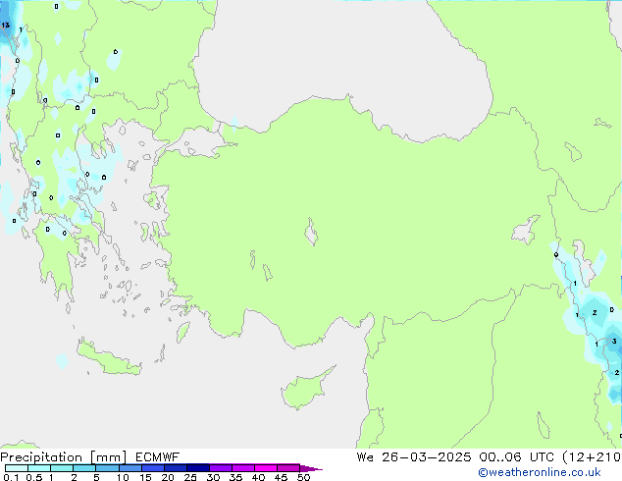Select the 40–45 mm magenta legend swatch
This screenshot has width=622, height=481.
(x=266, y=468)
